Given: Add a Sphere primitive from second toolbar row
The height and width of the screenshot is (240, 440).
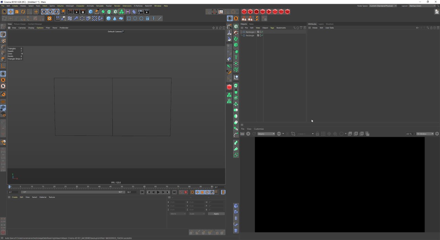Looking at the screenshot, I should point(109,19).
